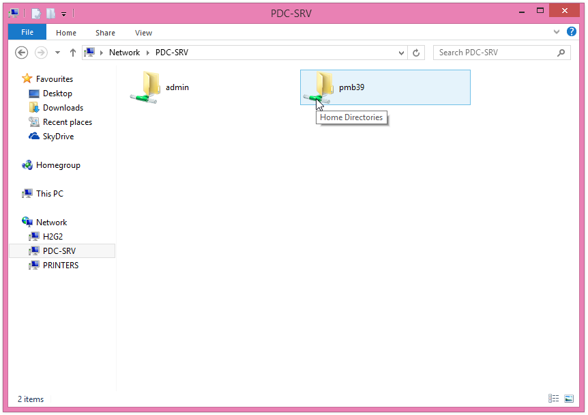Open Customize Quick Access Toolbar dropdown
The height and width of the screenshot is (415, 588).
pos(64,13)
